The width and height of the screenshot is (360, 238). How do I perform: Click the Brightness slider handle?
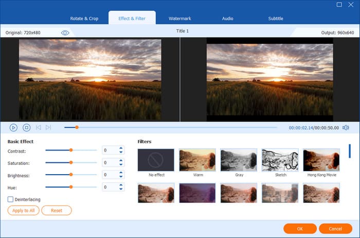(x=71, y=175)
